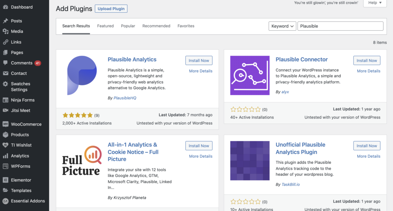Image resolution: width=393 pixels, height=211 pixels.
Task: Click the Essential Addons icon
Action: coord(5,201)
